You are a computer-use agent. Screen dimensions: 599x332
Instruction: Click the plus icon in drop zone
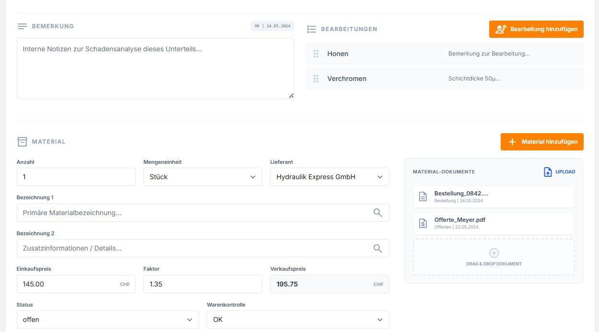(494, 252)
